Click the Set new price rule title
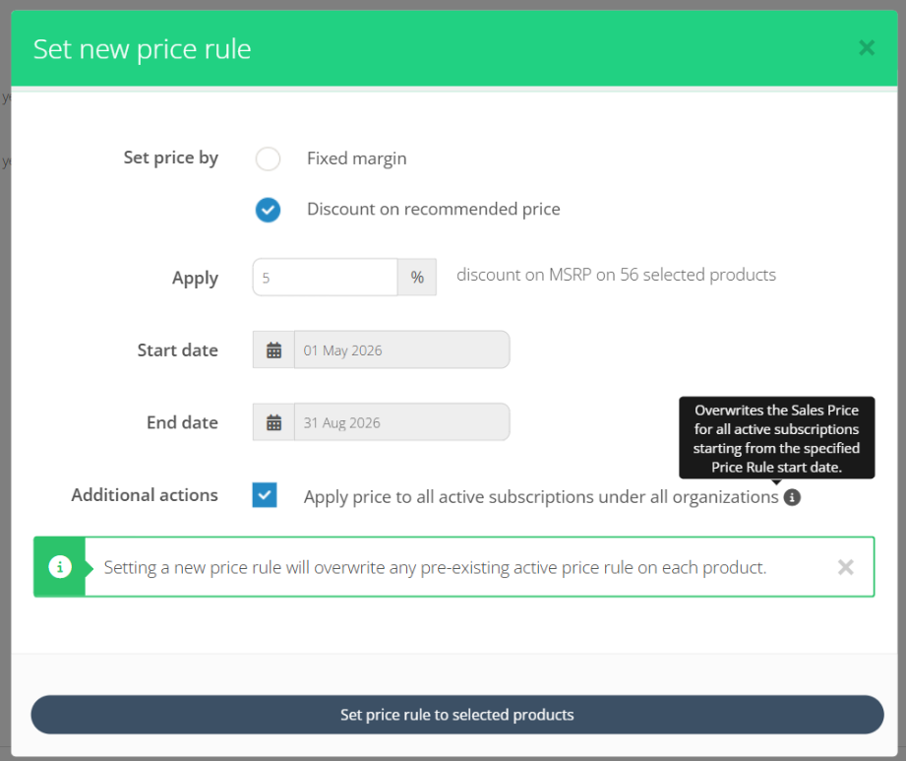Viewport: 906px width, 761px height. coord(142,49)
